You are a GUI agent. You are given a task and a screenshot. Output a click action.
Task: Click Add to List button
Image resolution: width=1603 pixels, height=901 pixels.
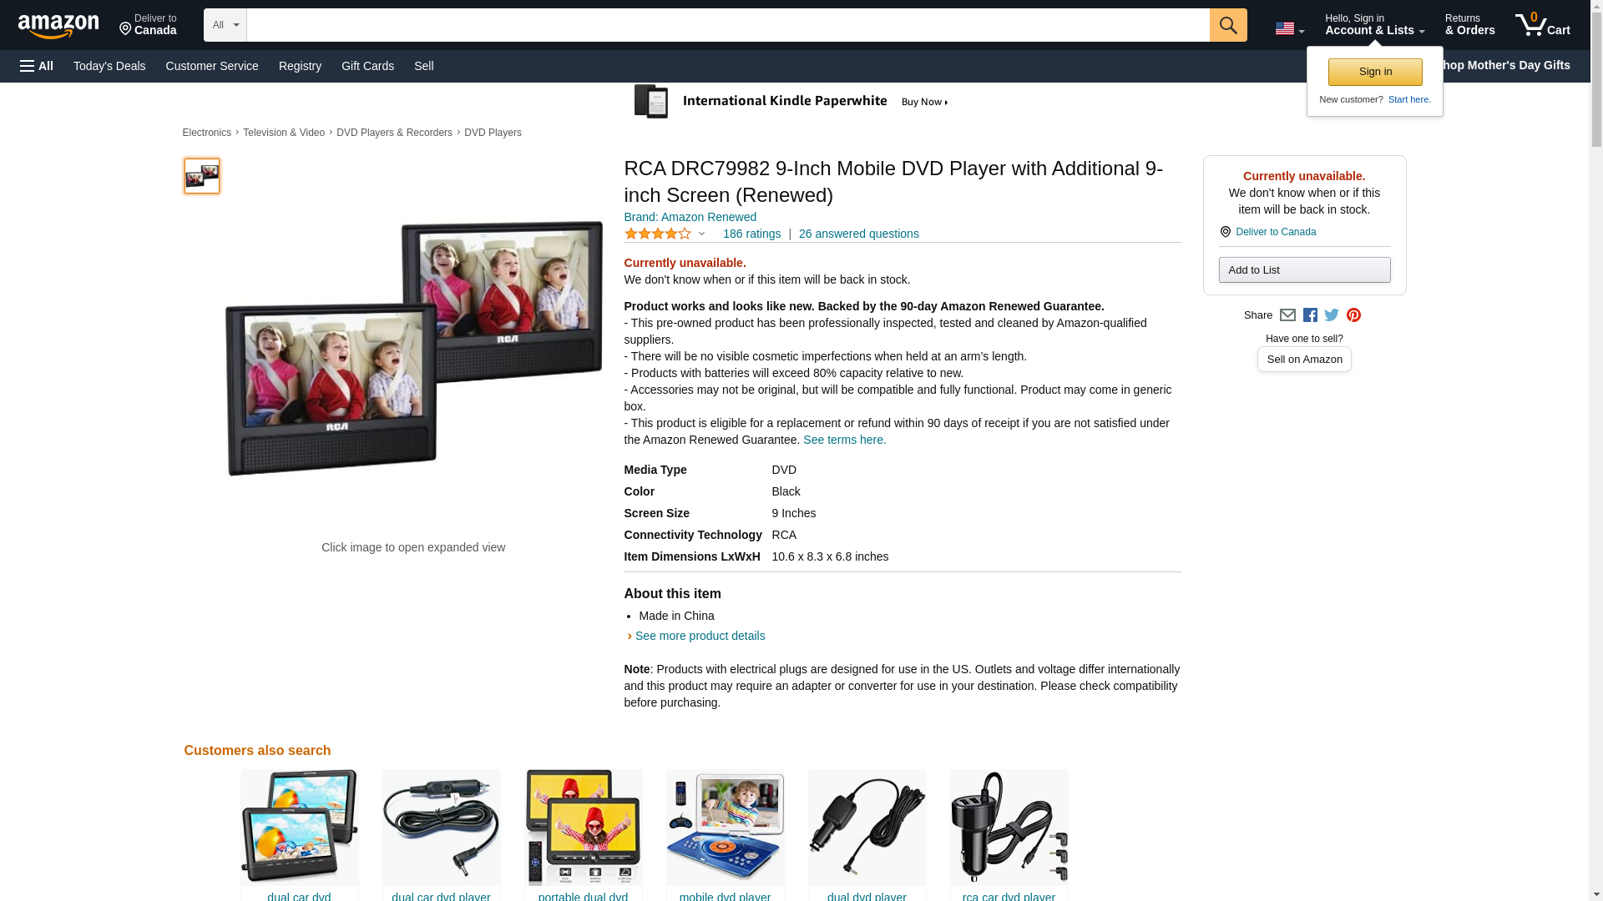pos(1304,269)
